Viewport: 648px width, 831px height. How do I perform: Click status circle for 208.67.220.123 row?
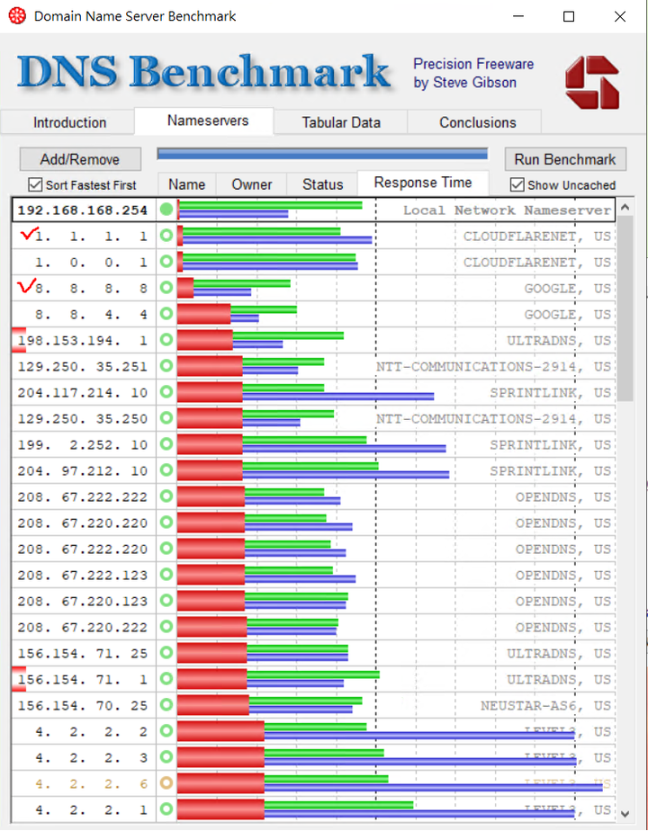tap(166, 601)
